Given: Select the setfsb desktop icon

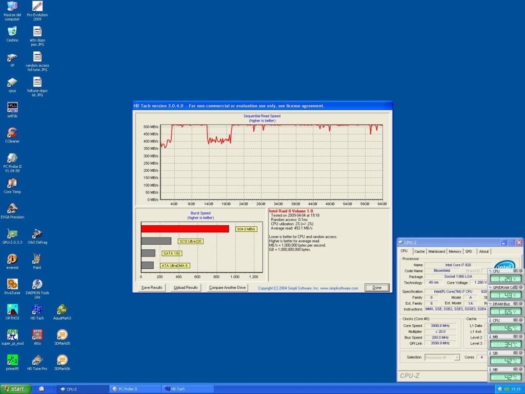Looking at the screenshot, I should [x=12, y=110].
